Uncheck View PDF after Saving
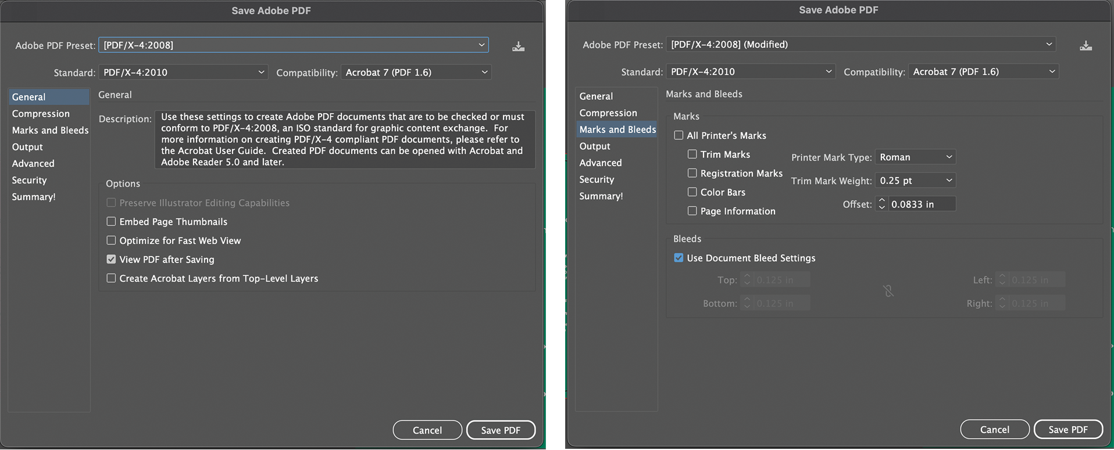 tap(111, 259)
